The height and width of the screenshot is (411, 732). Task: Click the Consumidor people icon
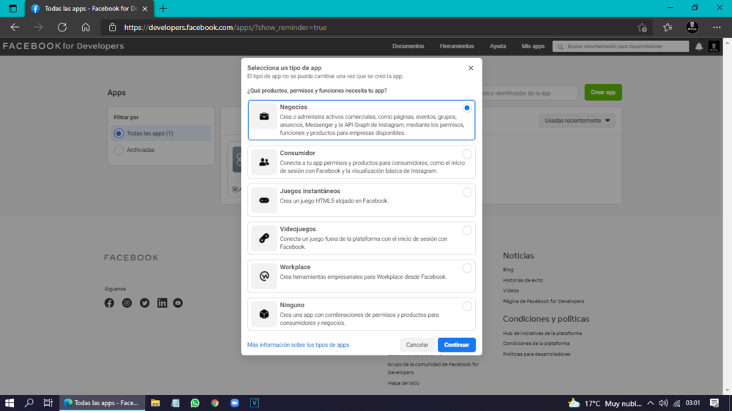(x=264, y=162)
